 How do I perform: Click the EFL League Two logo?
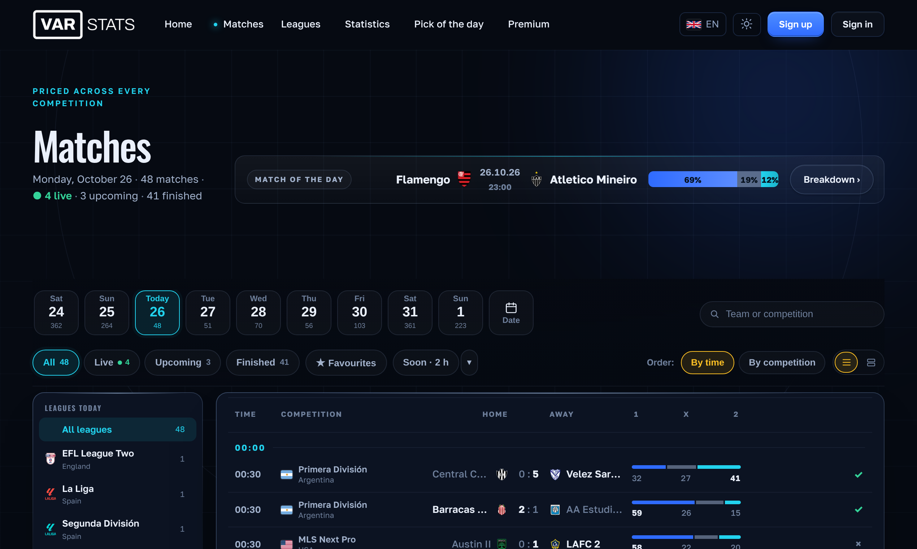[x=50, y=459]
